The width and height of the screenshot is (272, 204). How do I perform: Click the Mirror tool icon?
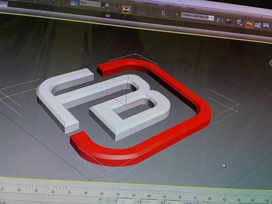tap(220, 20)
